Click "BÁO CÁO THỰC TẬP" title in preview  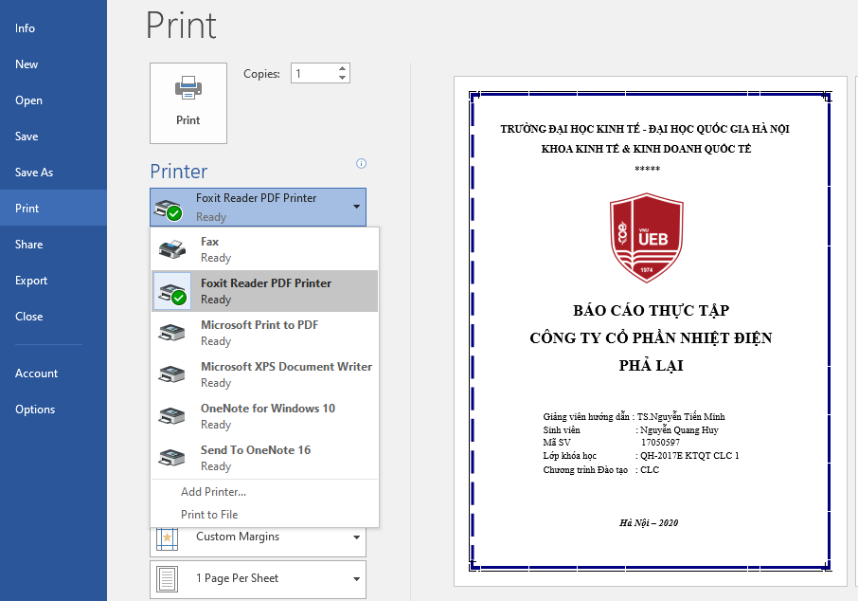(x=652, y=311)
